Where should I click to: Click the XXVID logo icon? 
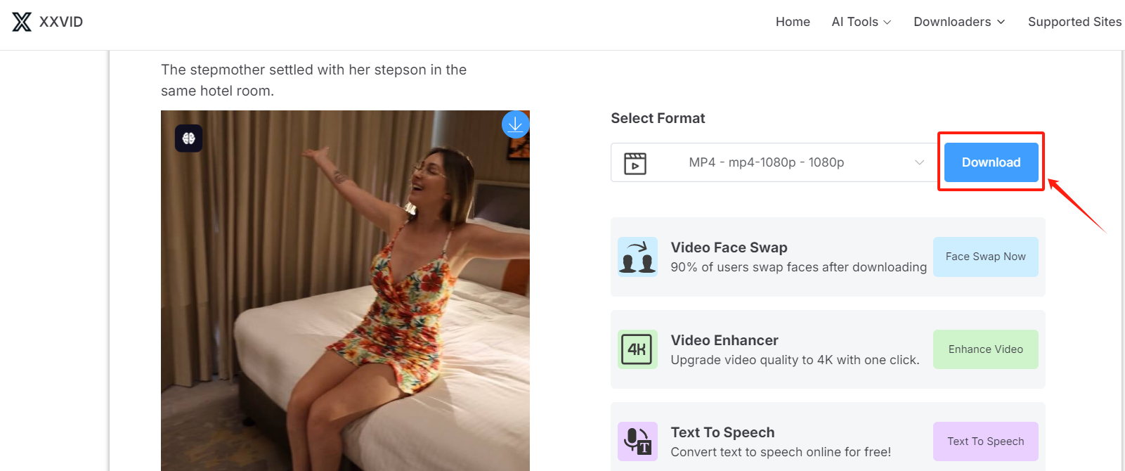point(22,22)
